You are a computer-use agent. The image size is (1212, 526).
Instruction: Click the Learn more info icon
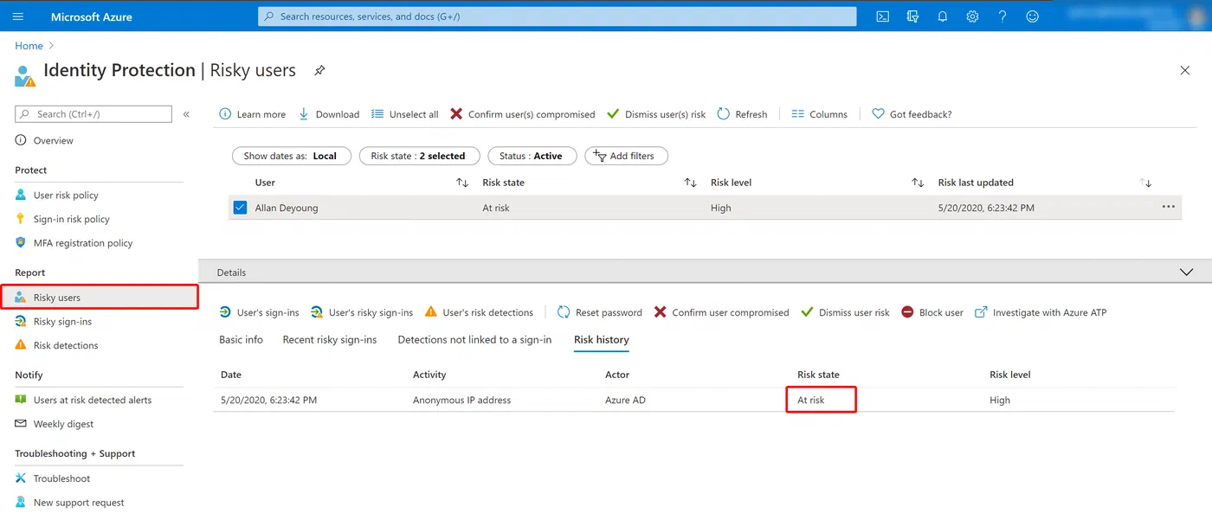tap(225, 114)
